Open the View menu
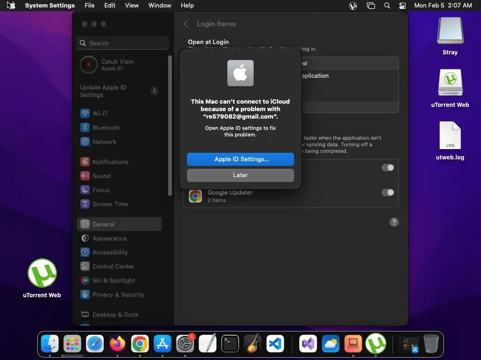Viewport: 481px width, 360px height. pyautogui.click(x=132, y=6)
